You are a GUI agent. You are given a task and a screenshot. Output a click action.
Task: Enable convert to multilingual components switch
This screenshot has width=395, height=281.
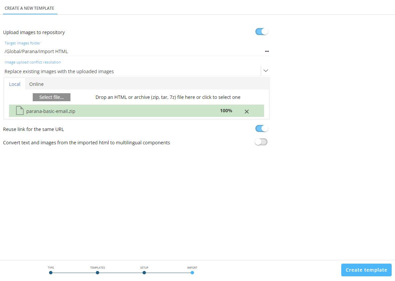(x=261, y=142)
